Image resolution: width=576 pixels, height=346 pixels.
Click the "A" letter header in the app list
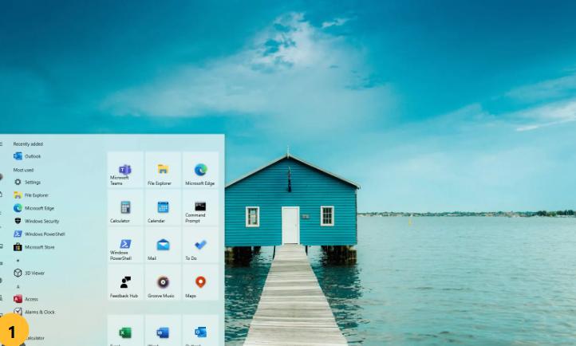point(18,286)
